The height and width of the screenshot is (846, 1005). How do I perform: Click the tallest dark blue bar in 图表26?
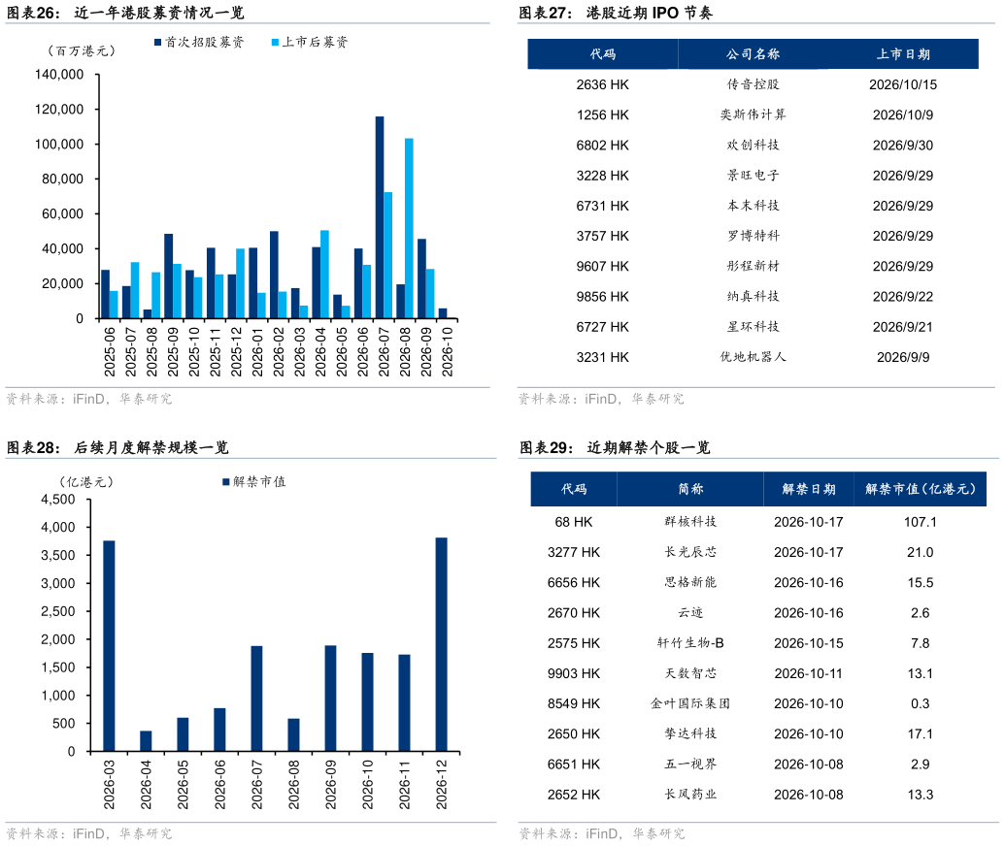pos(380,217)
